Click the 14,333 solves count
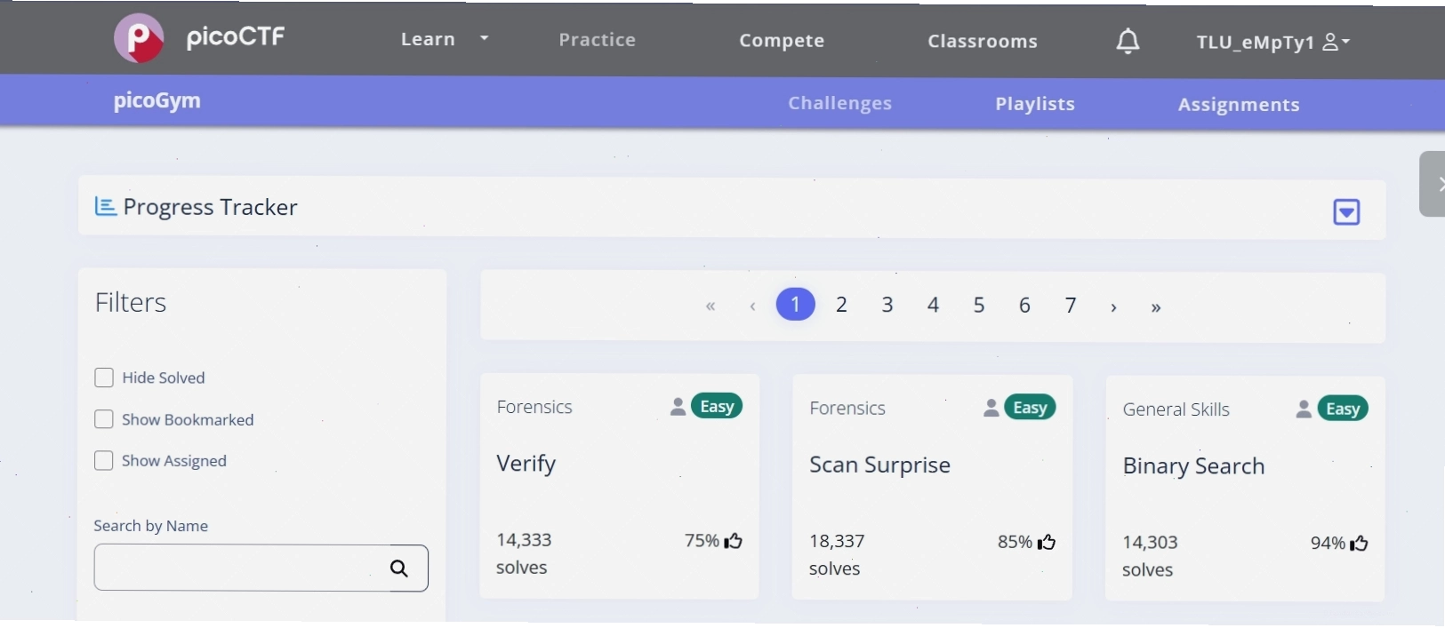The height and width of the screenshot is (628, 1445). tap(524, 553)
